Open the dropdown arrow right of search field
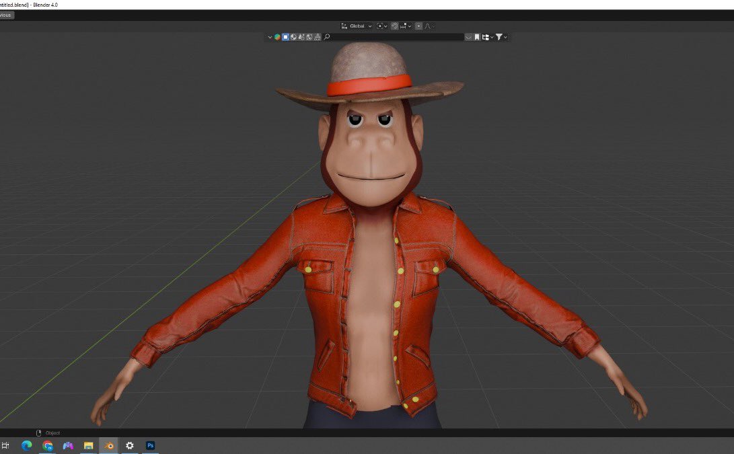 pyautogui.click(x=468, y=37)
